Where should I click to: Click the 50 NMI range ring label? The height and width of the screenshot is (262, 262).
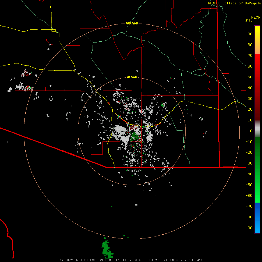(x=132, y=77)
